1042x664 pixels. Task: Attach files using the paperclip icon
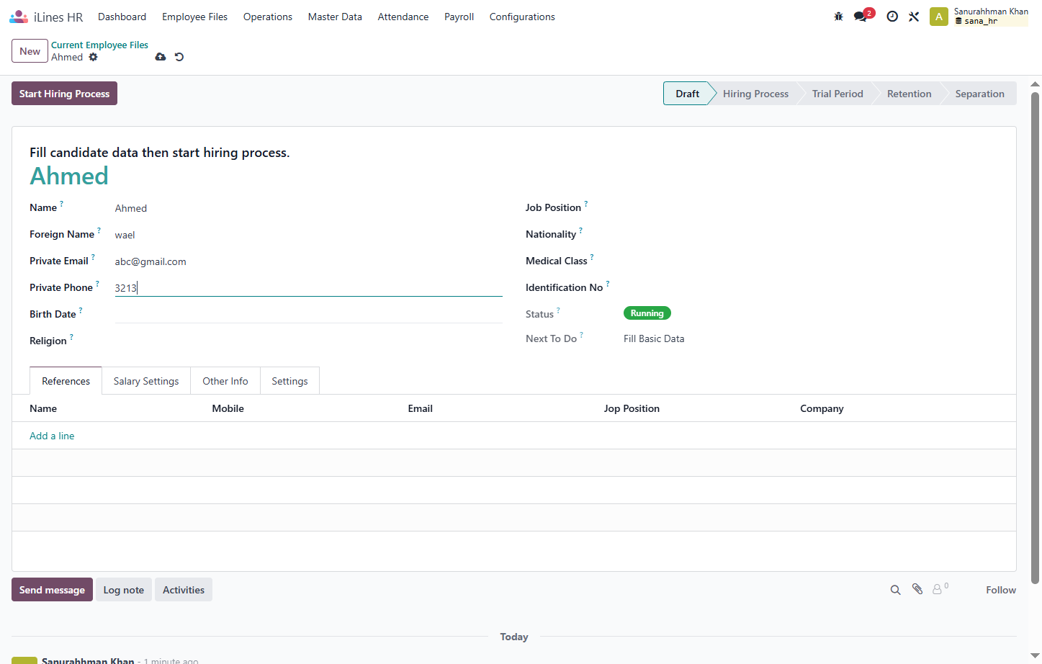click(917, 589)
